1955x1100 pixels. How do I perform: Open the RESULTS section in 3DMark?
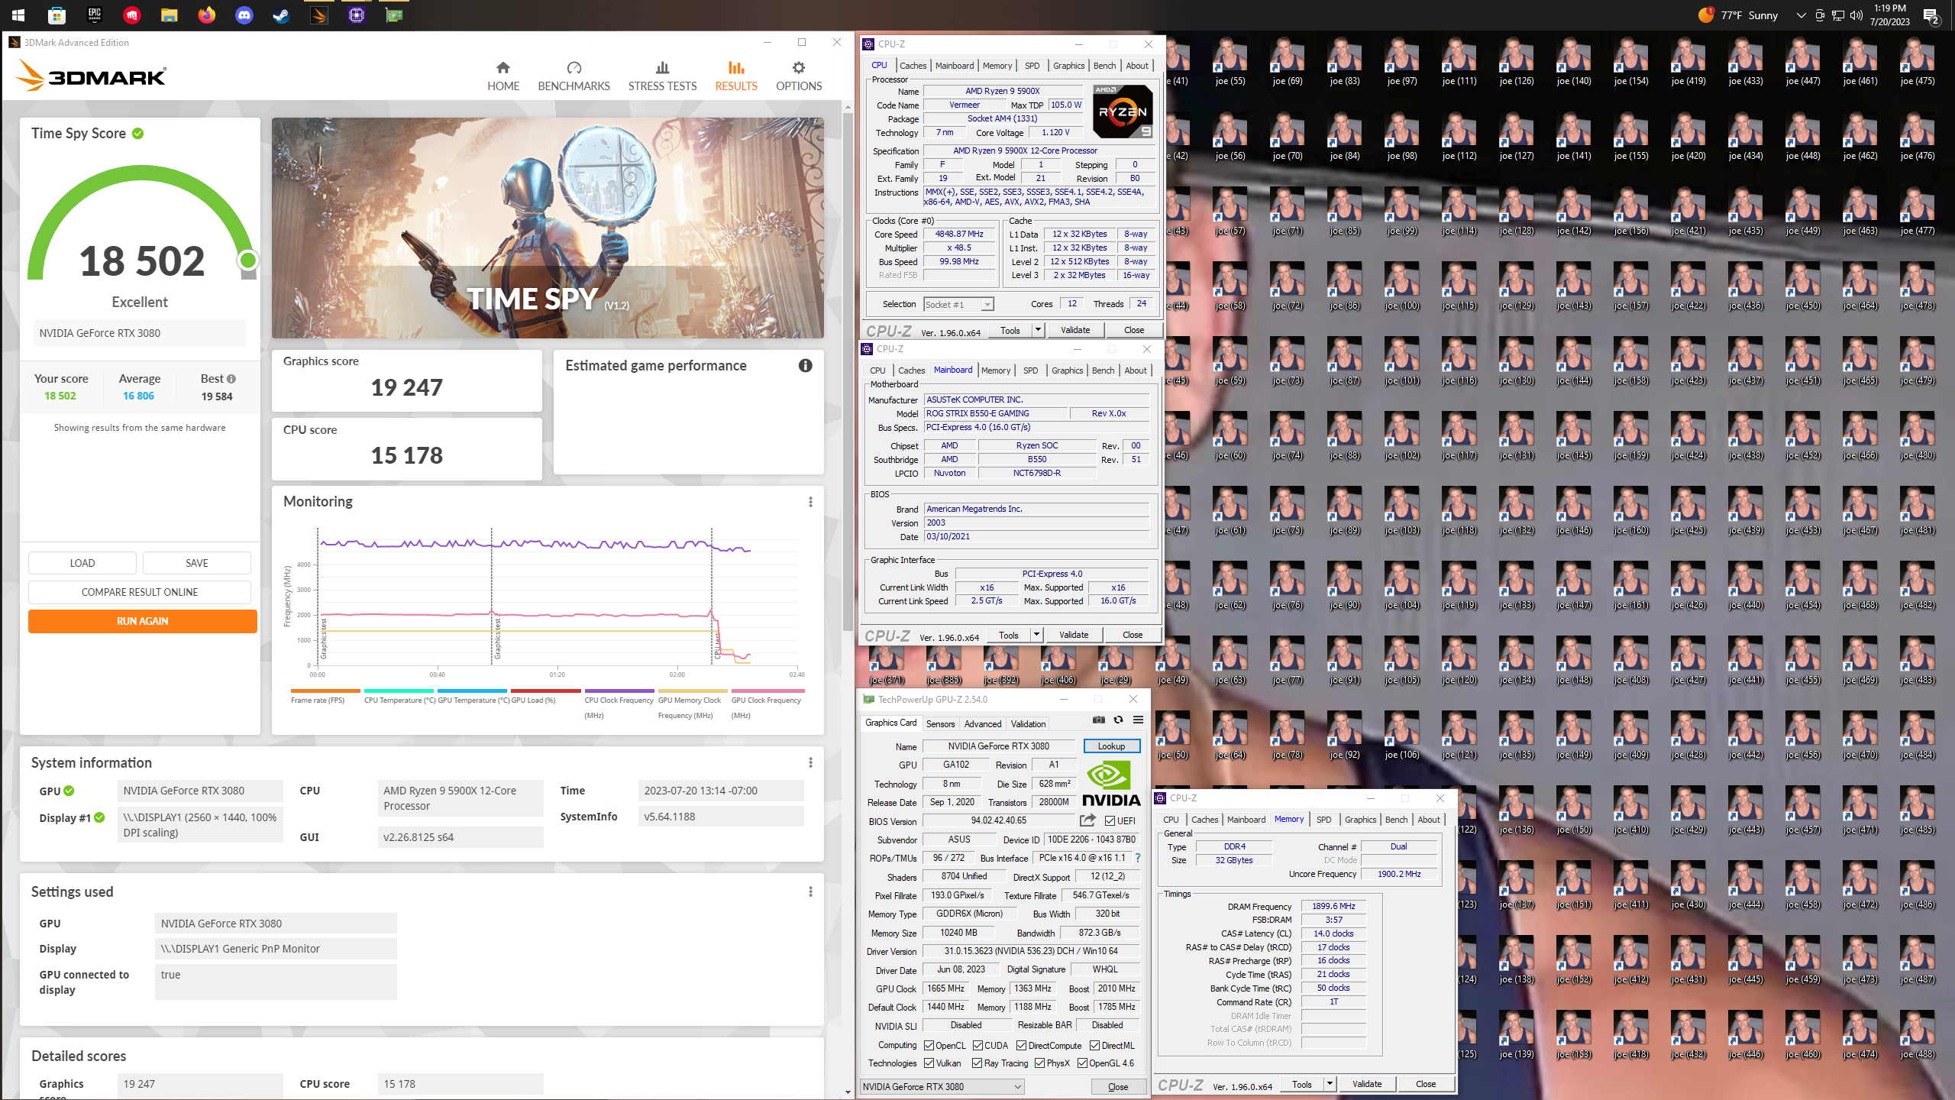(736, 76)
